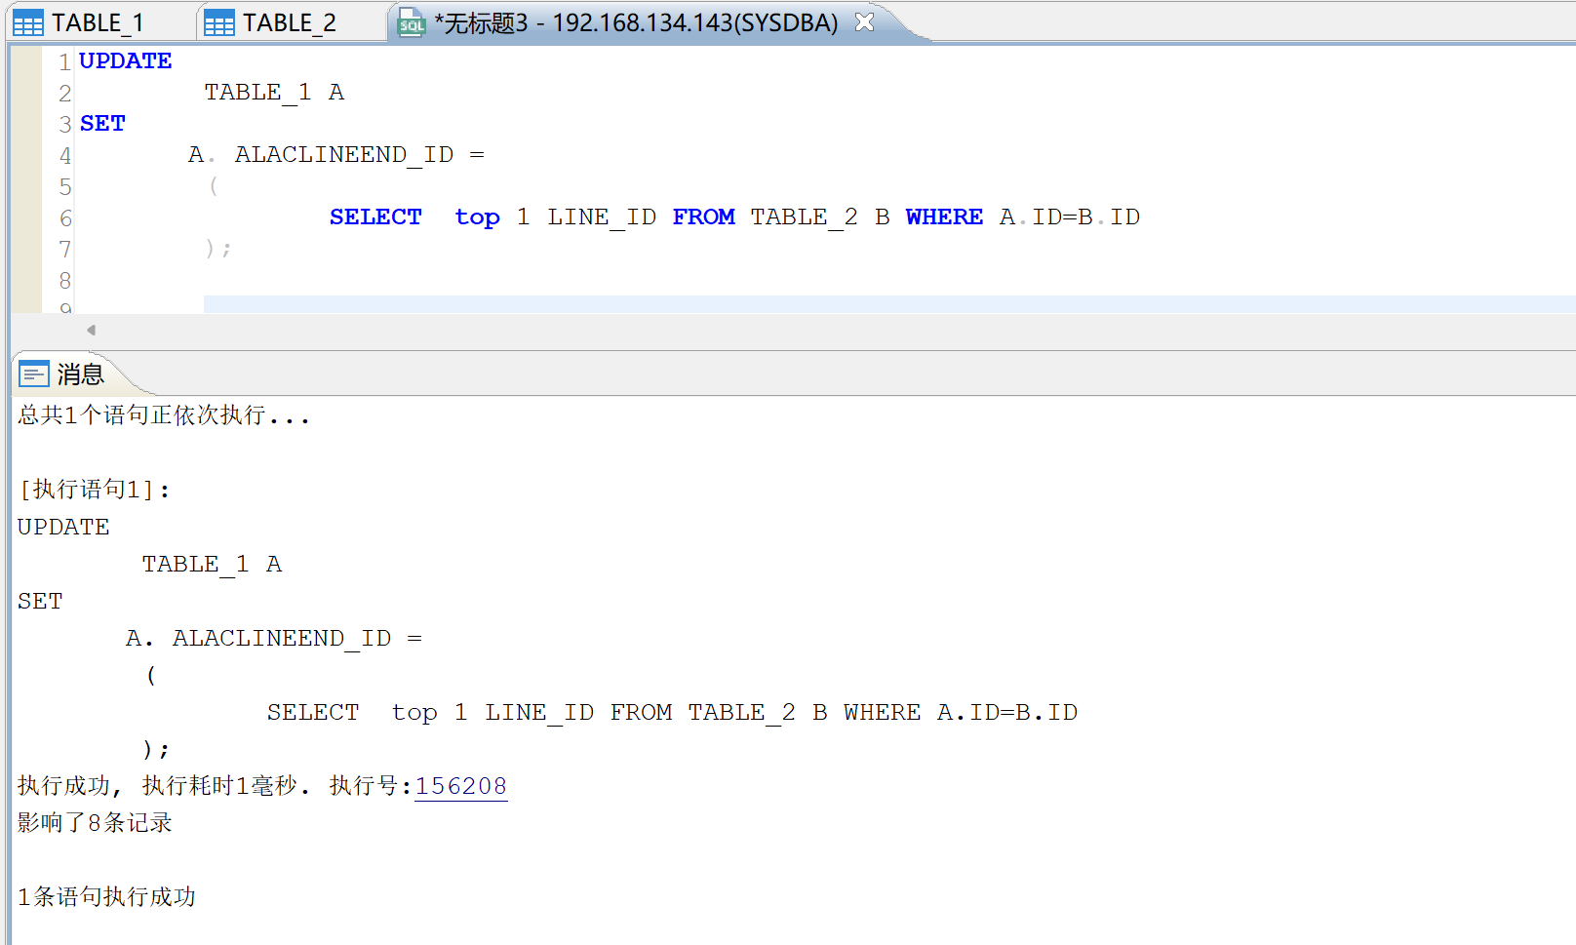Click 'TABLE_1 A' on editor line 2
This screenshot has height=945, width=1576.
[274, 93]
